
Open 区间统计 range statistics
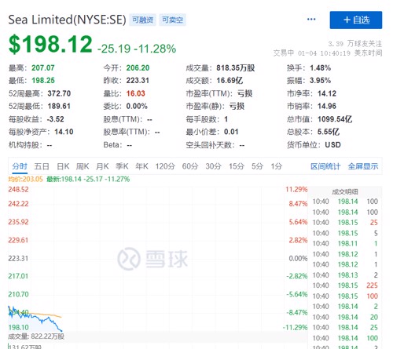point(325,166)
